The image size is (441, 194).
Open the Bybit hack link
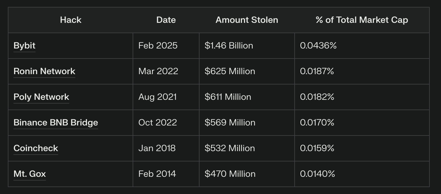pos(24,46)
